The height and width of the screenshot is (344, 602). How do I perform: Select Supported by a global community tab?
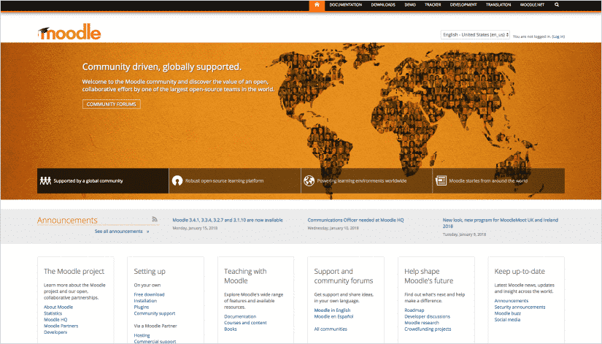103,180
